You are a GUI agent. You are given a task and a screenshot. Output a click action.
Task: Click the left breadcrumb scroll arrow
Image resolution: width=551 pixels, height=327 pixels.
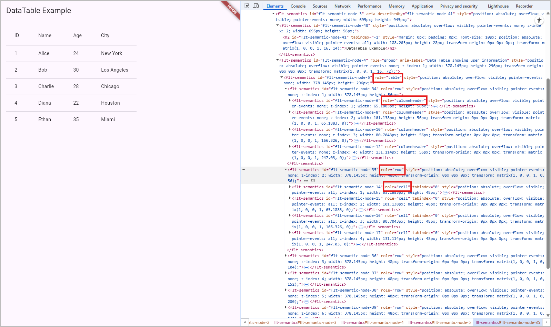pyautogui.click(x=245, y=323)
